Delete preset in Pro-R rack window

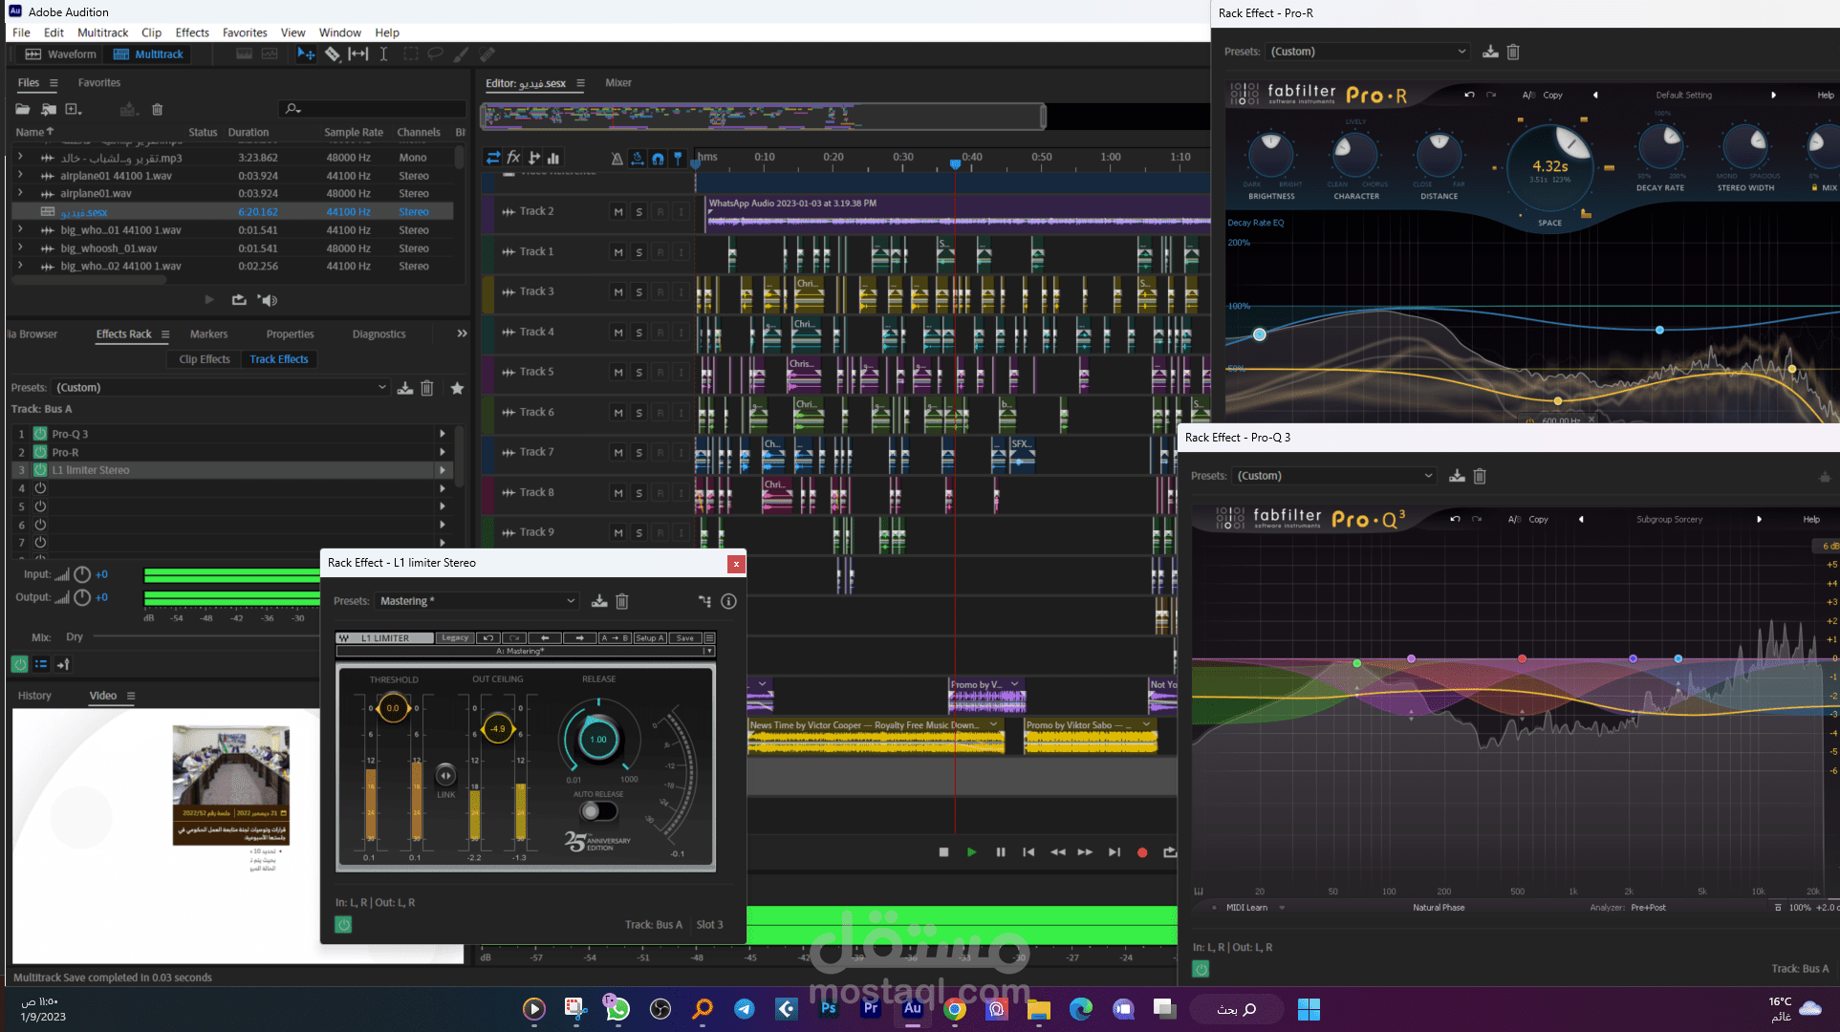click(1513, 52)
